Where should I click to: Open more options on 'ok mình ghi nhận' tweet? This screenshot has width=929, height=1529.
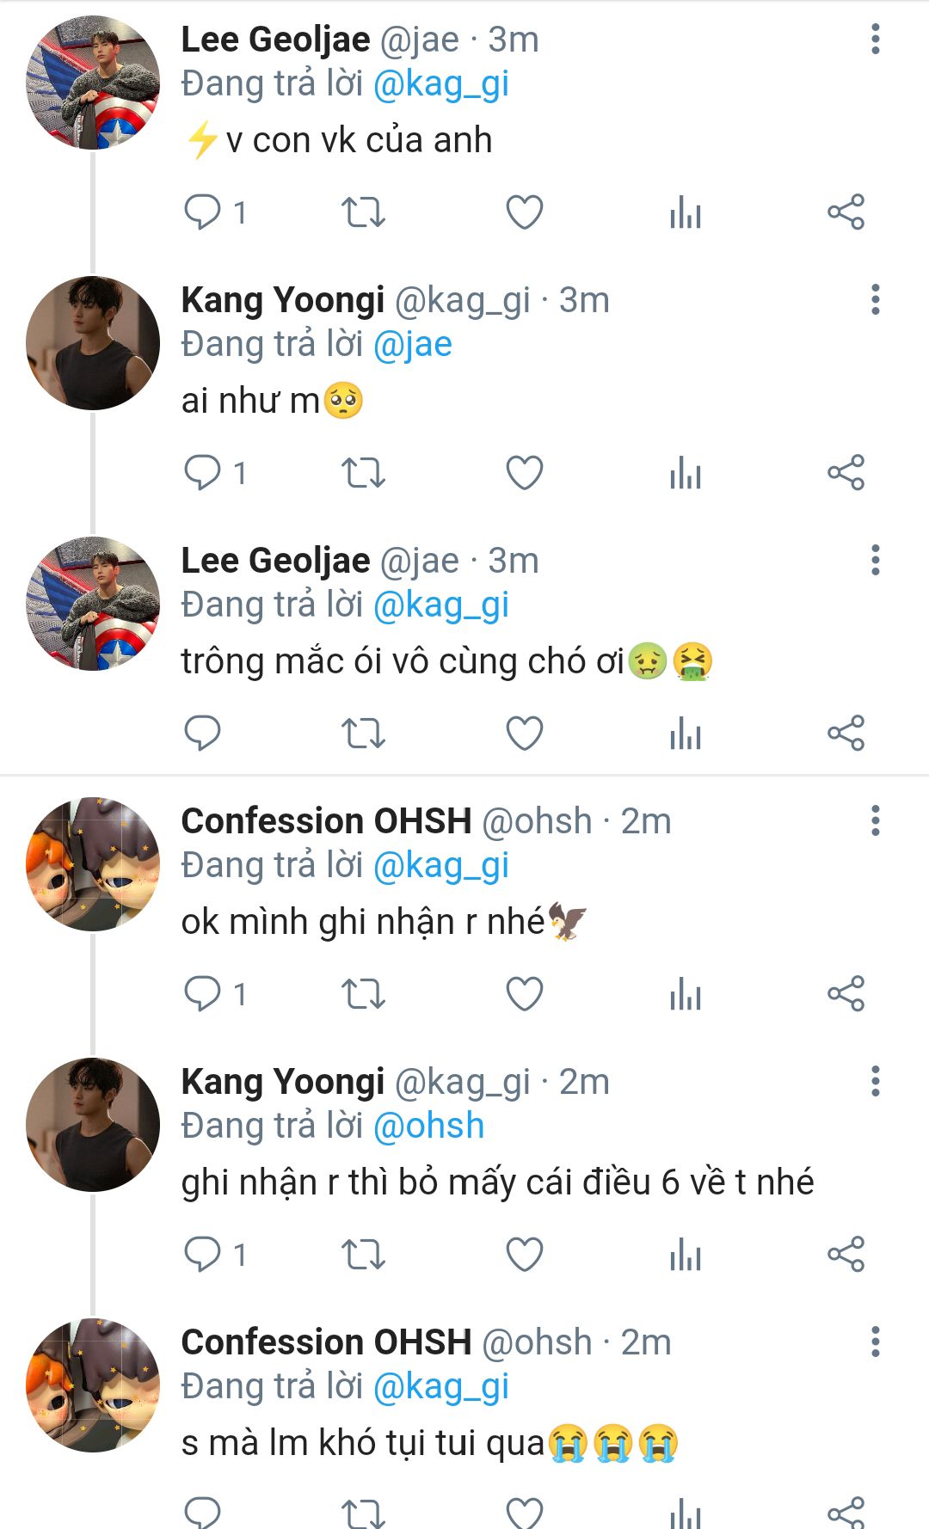tap(875, 821)
